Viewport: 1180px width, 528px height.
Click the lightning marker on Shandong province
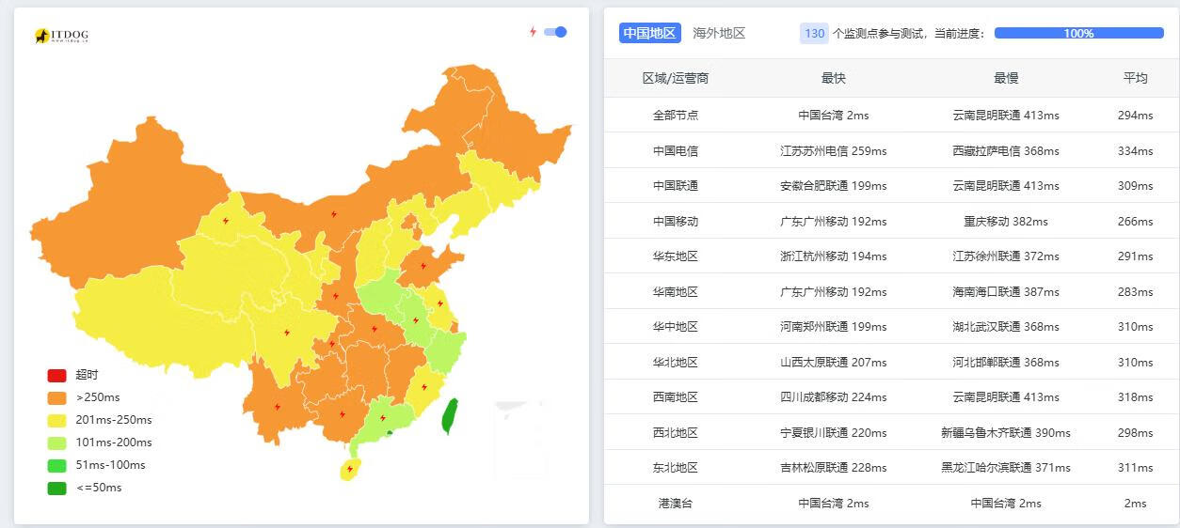click(423, 266)
